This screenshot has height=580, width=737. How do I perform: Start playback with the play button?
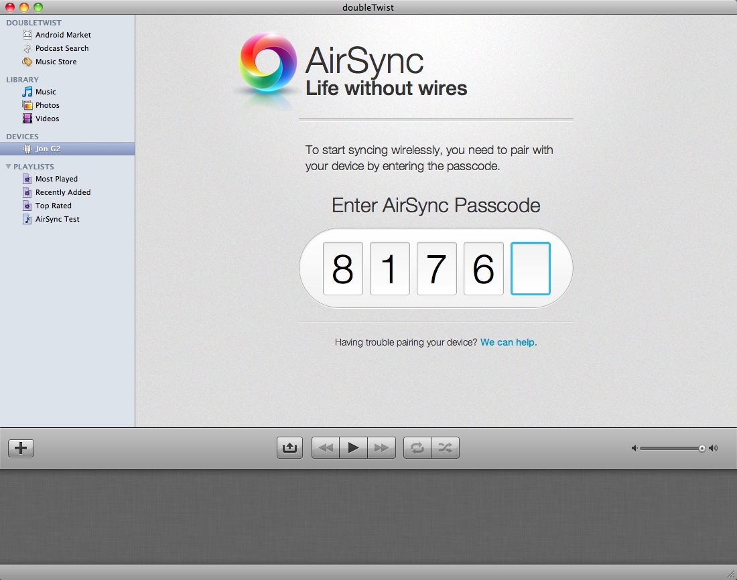coord(354,447)
